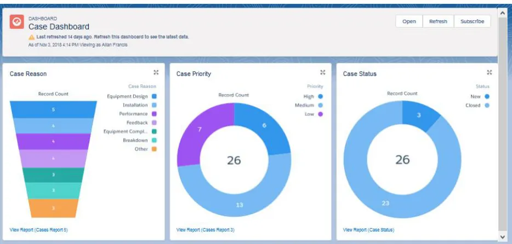Click the Case Status widget title

tap(360, 74)
